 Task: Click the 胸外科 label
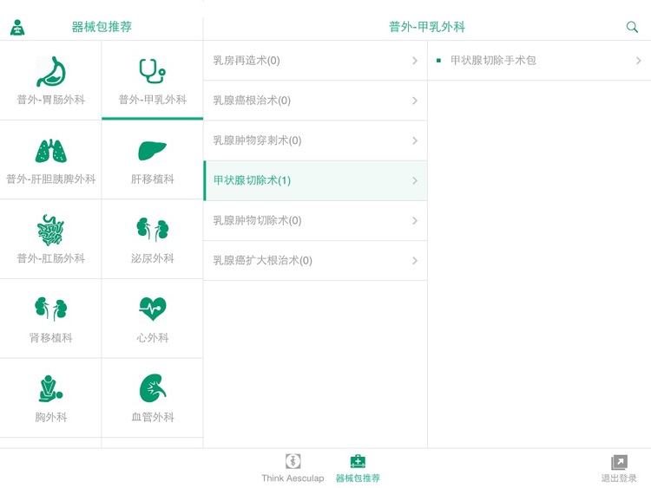[x=51, y=417]
